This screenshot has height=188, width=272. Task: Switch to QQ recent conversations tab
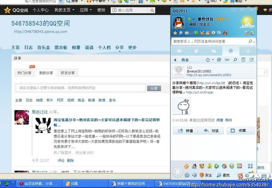tap(248, 51)
